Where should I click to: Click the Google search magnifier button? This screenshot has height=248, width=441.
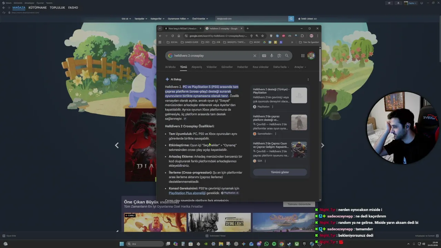[287, 55]
